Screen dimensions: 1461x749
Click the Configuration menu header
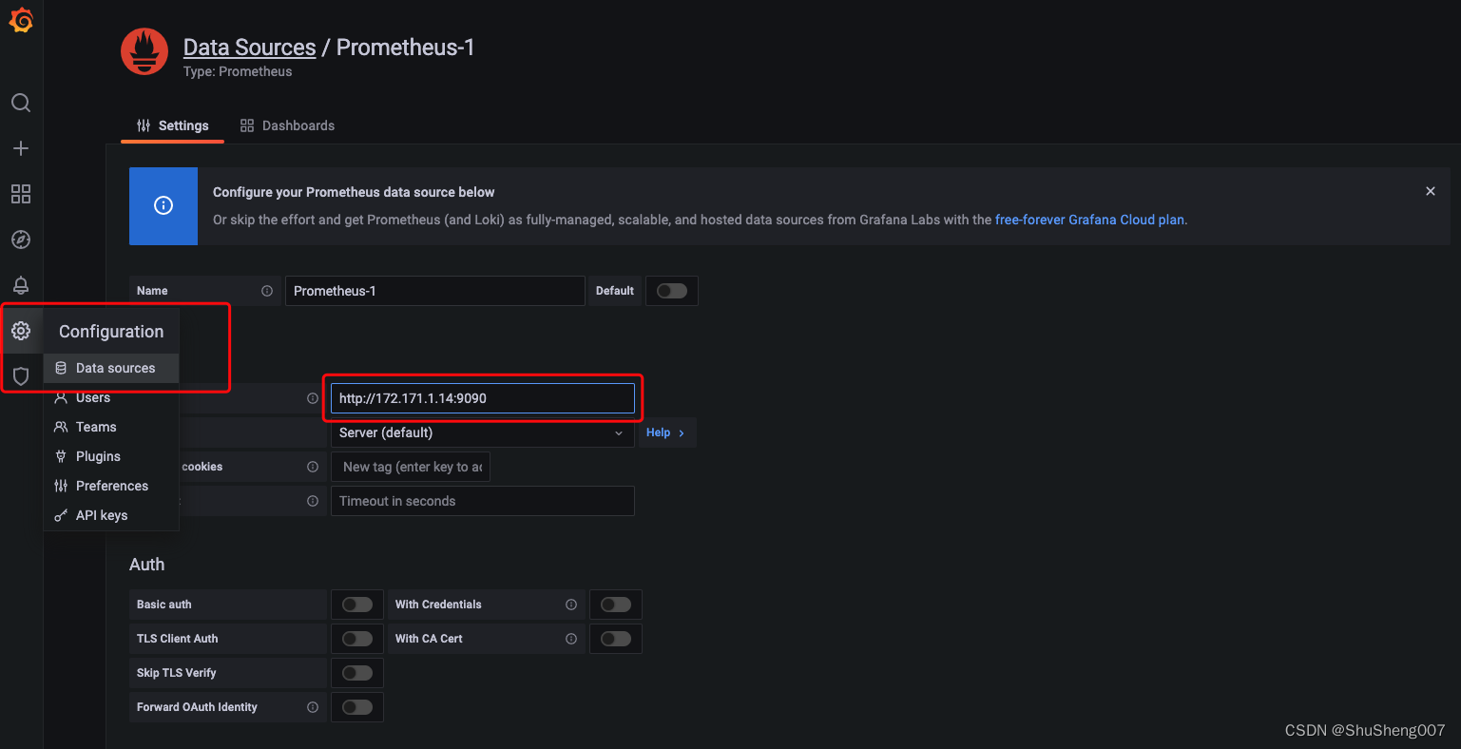(111, 332)
